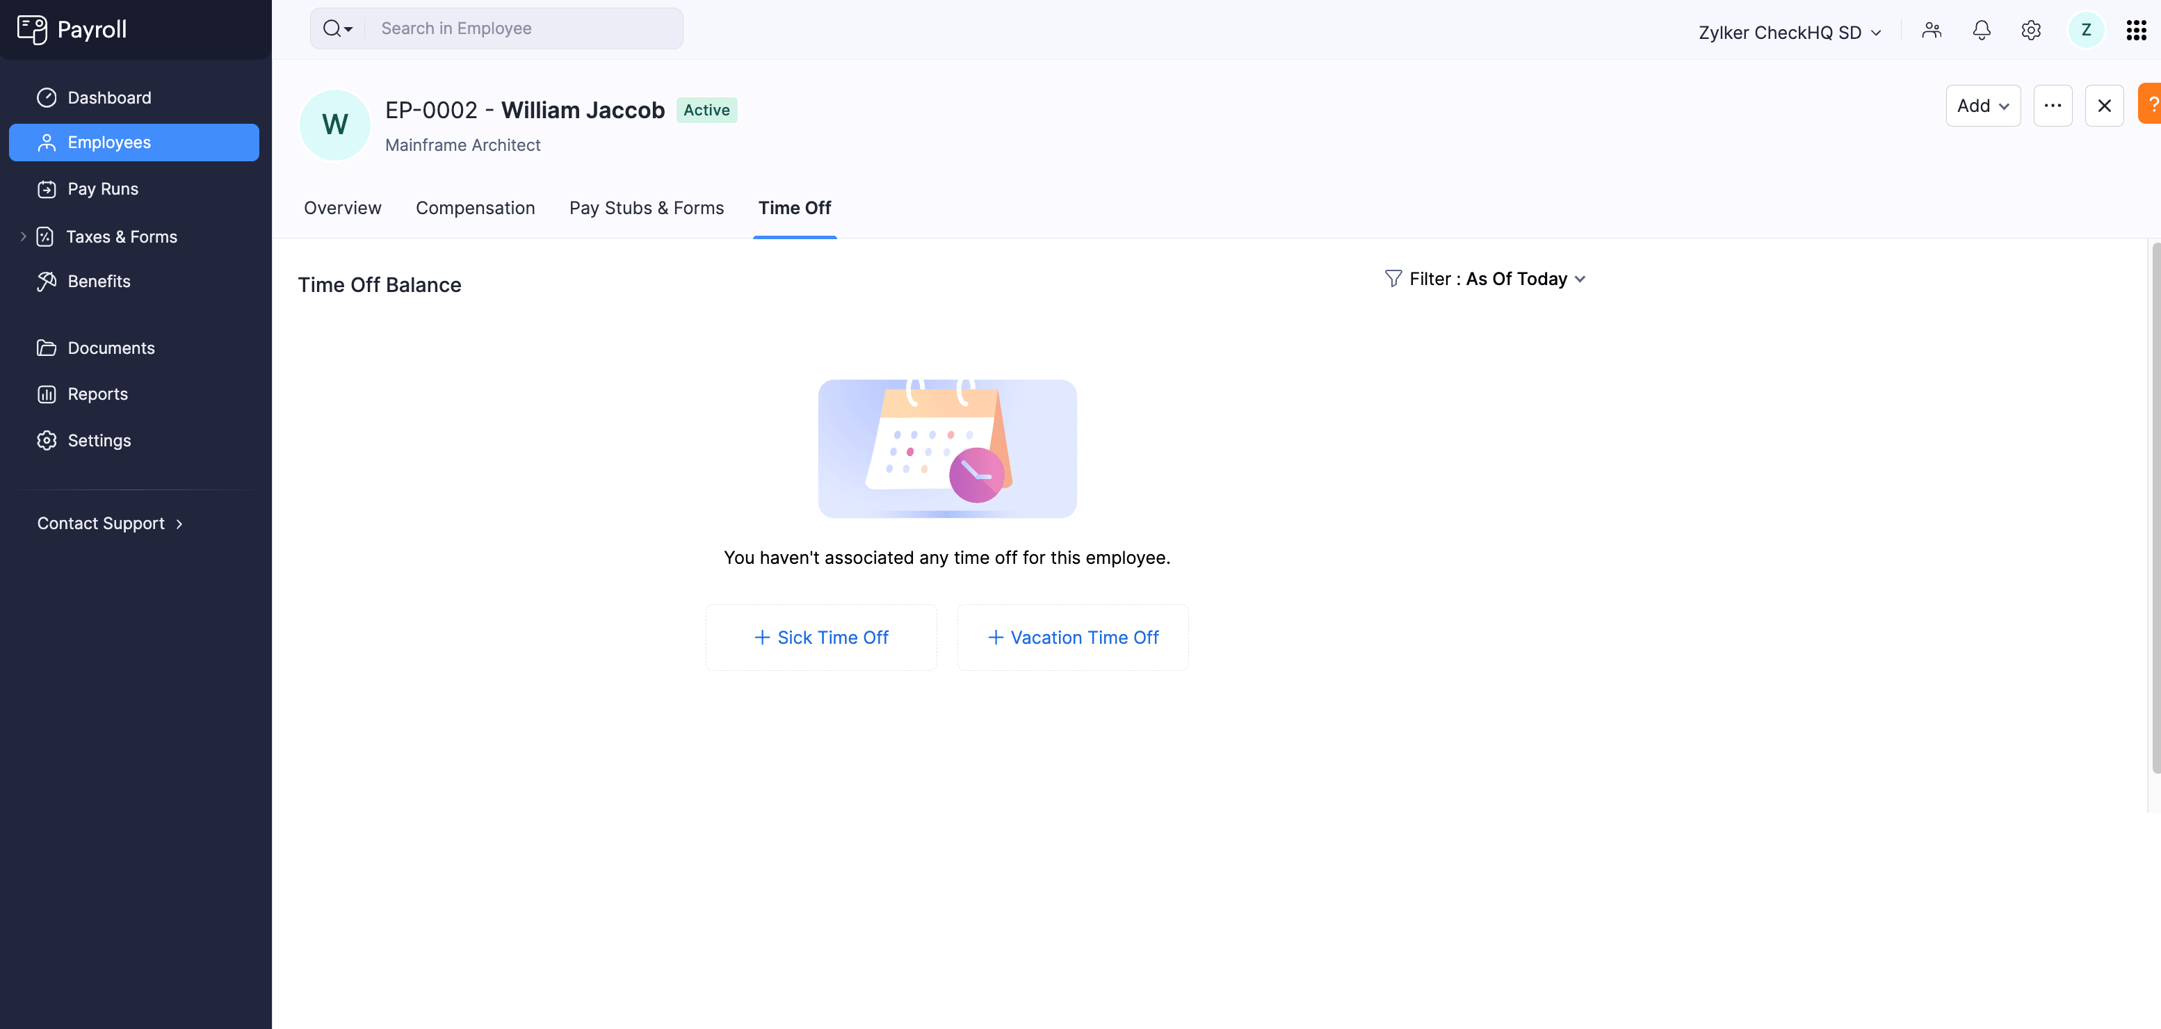The image size is (2161, 1029).
Task: Switch to Pay Stubs & Forms tab
Action: 646,208
